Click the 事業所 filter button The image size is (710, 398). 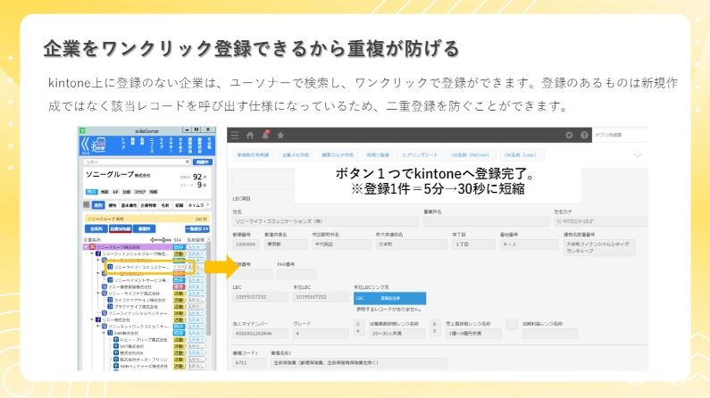click(x=144, y=228)
